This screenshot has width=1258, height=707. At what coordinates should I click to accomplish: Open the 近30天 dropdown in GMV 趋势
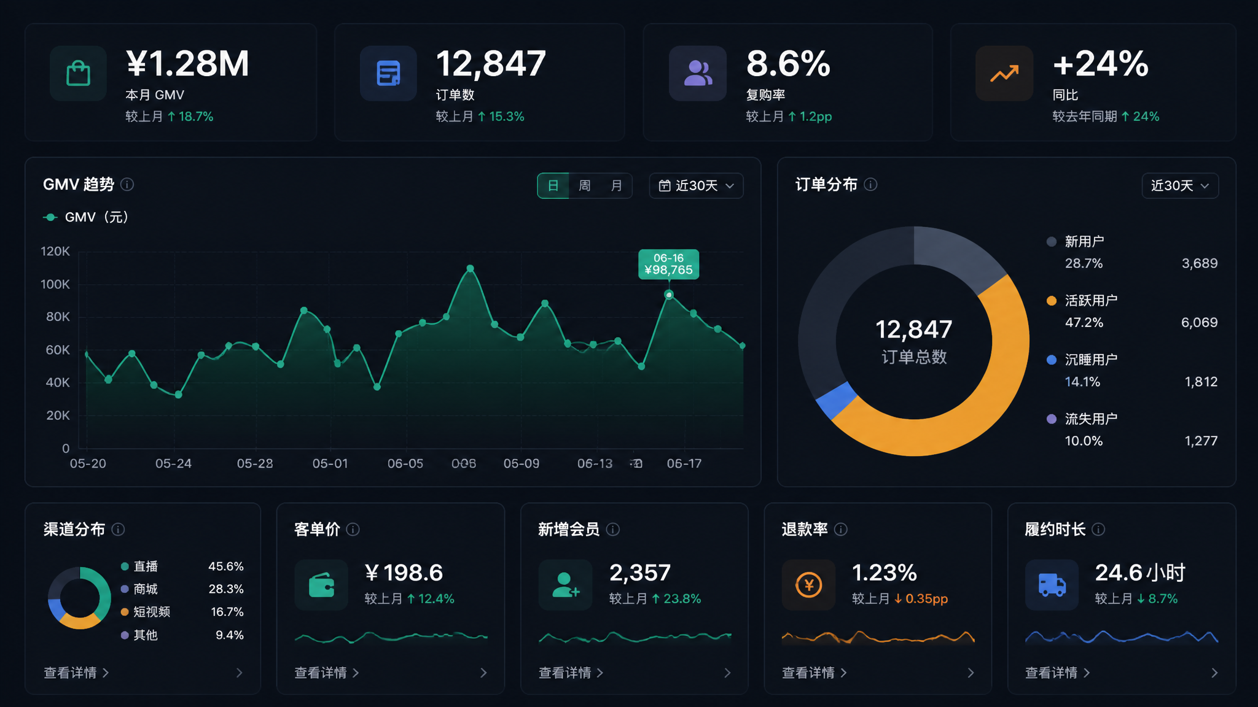(x=696, y=185)
